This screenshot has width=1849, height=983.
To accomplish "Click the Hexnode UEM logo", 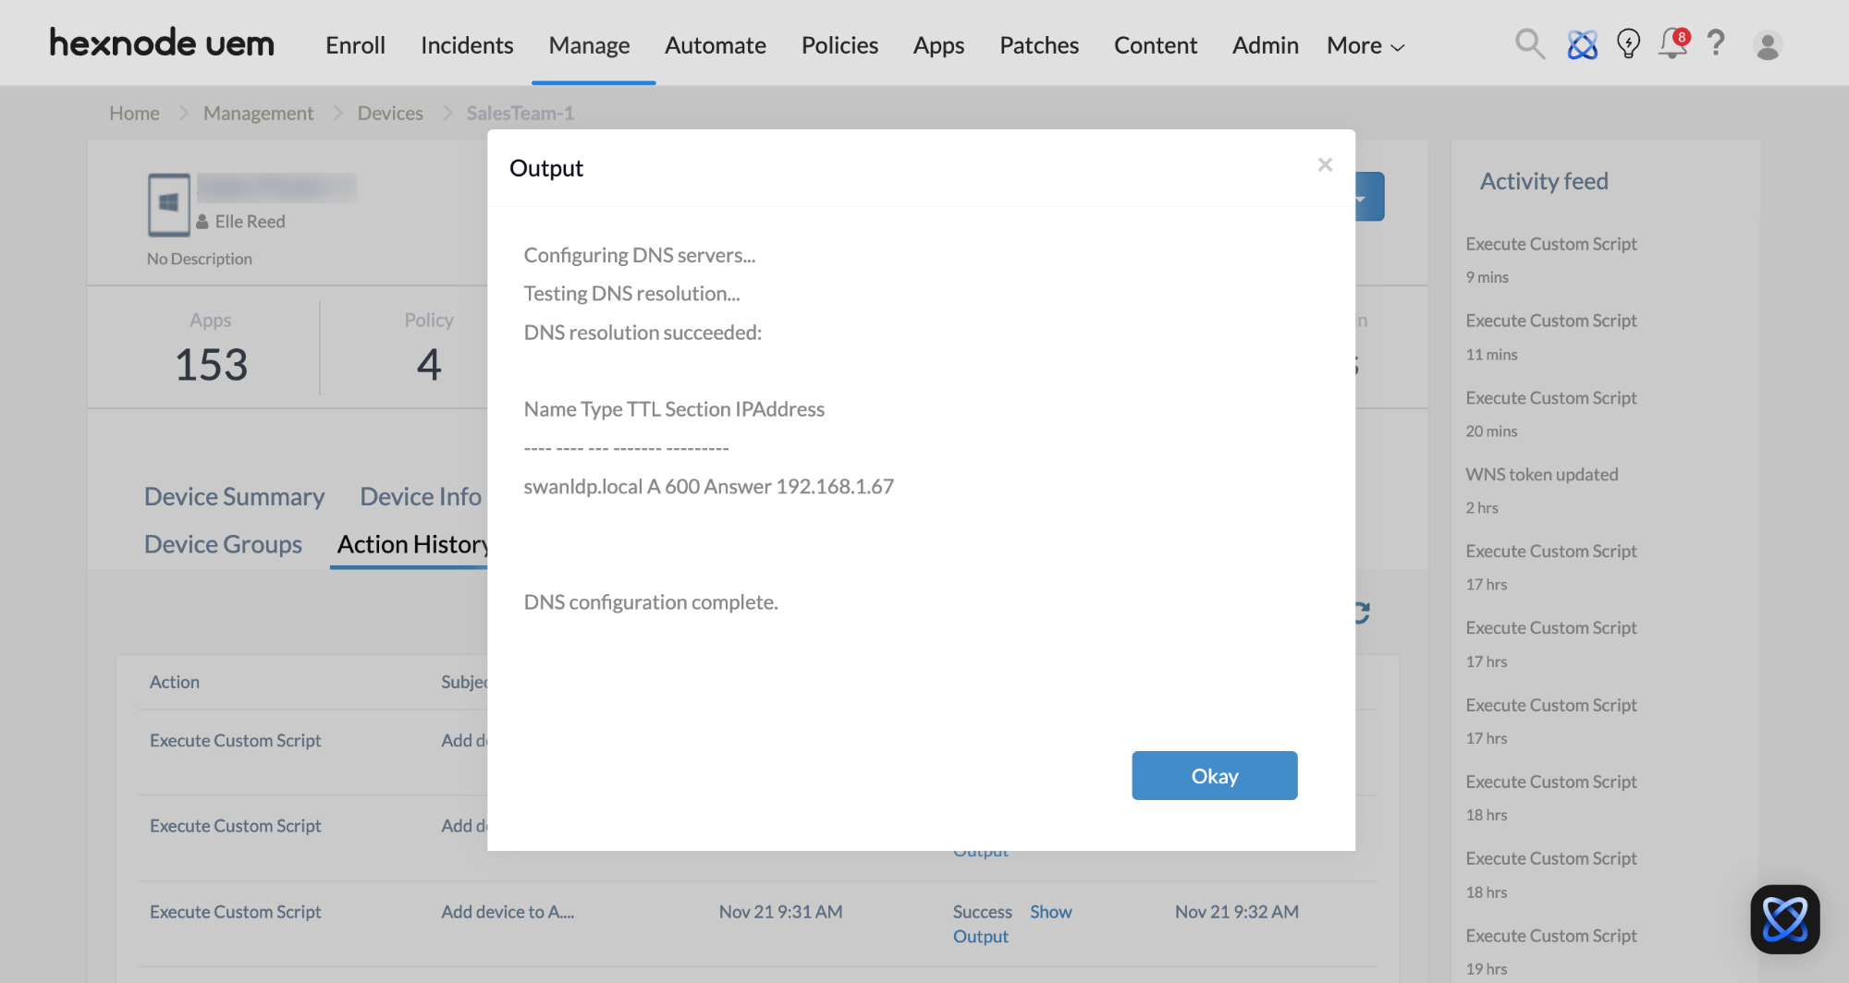I will click(162, 43).
